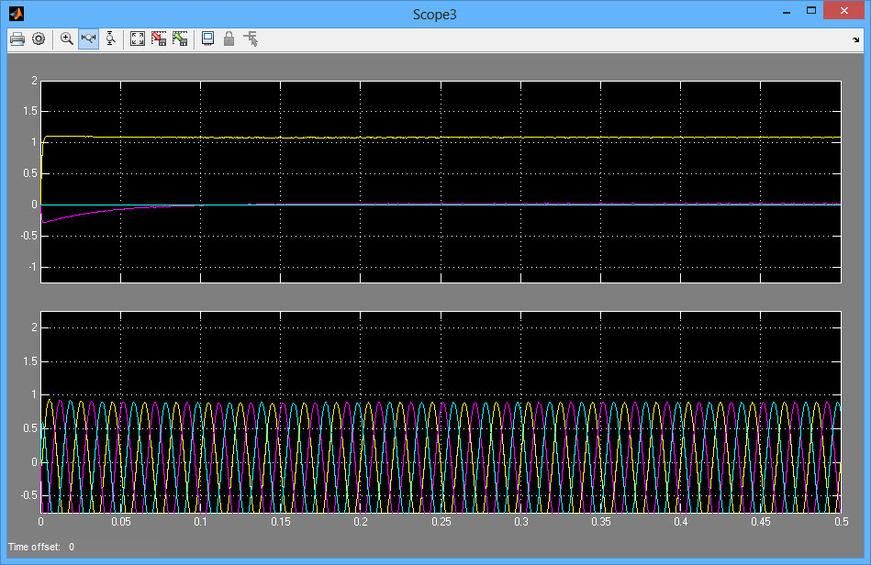Minimize the Scope3 window
Image resolution: width=871 pixels, height=565 pixels.
tap(786, 11)
